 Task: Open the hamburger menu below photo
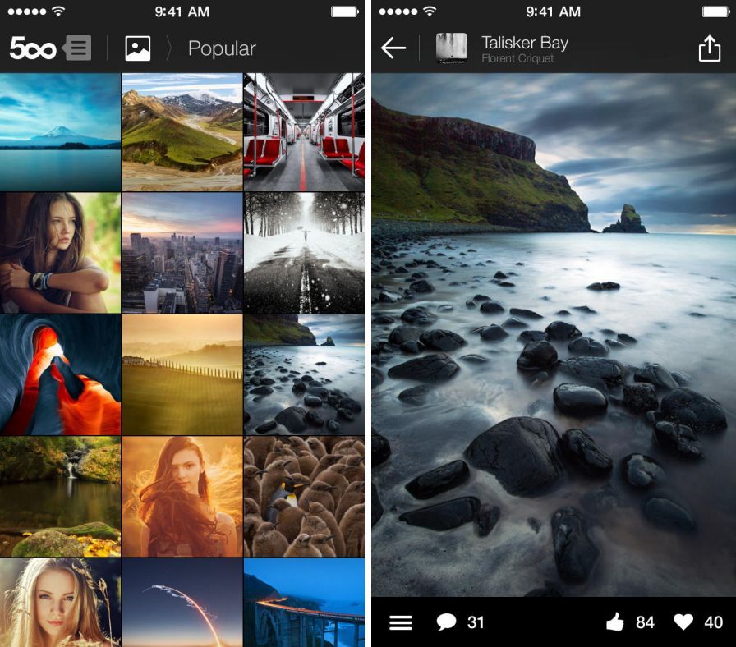click(401, 622)
